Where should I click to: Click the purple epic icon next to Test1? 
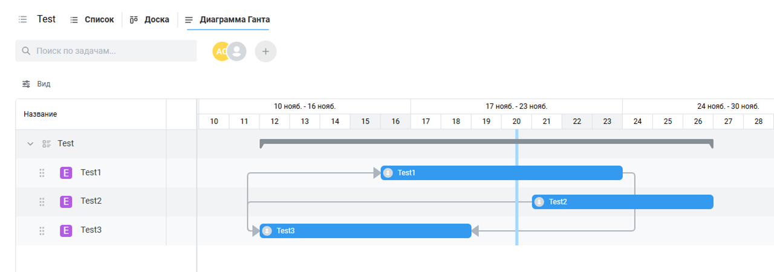(66, 173)
